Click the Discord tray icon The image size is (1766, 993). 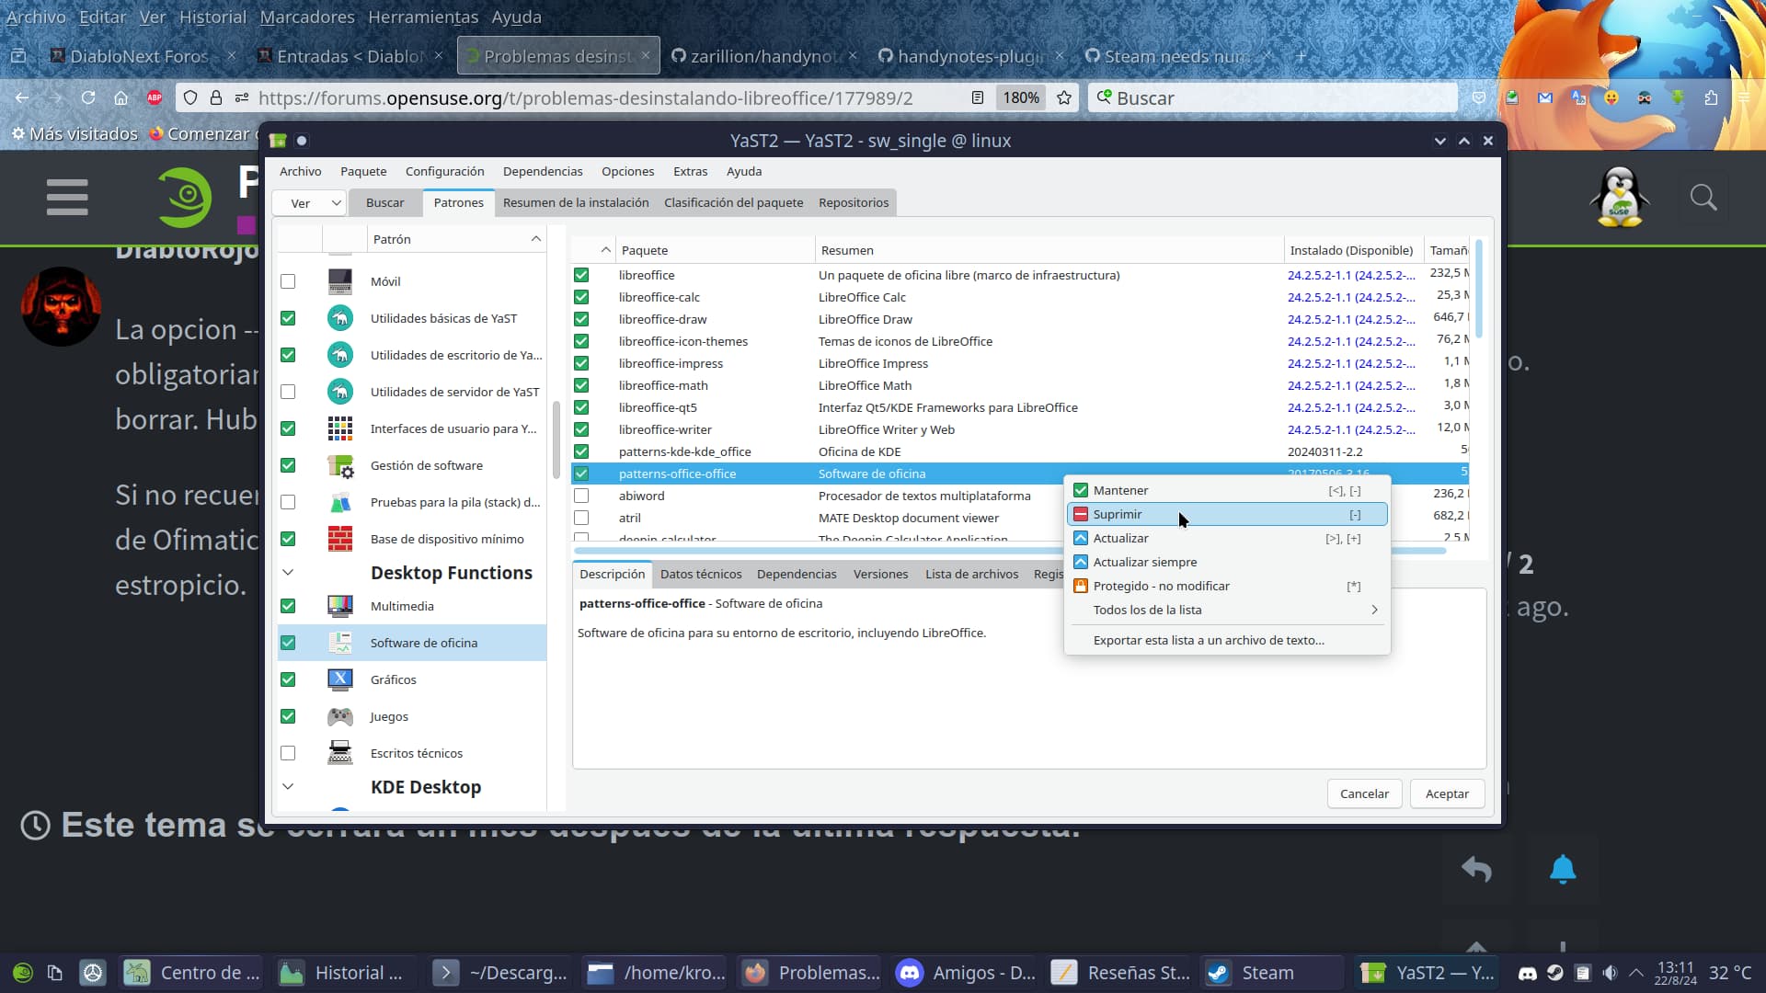click(x=1527, y=973)
